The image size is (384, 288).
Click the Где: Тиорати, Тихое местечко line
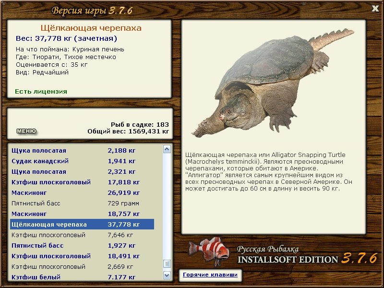tap(66, 57)
